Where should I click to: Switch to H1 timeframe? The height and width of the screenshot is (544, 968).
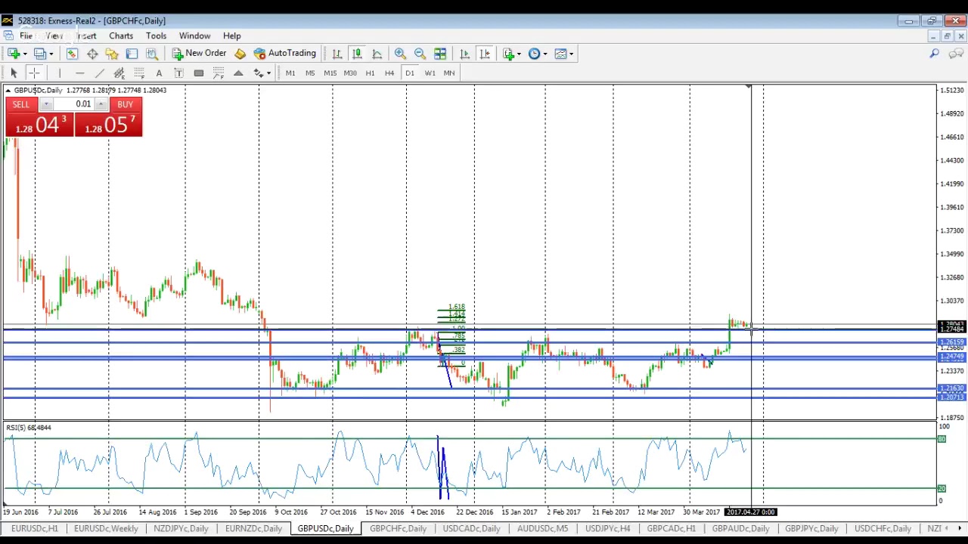(x=370, y=73)
